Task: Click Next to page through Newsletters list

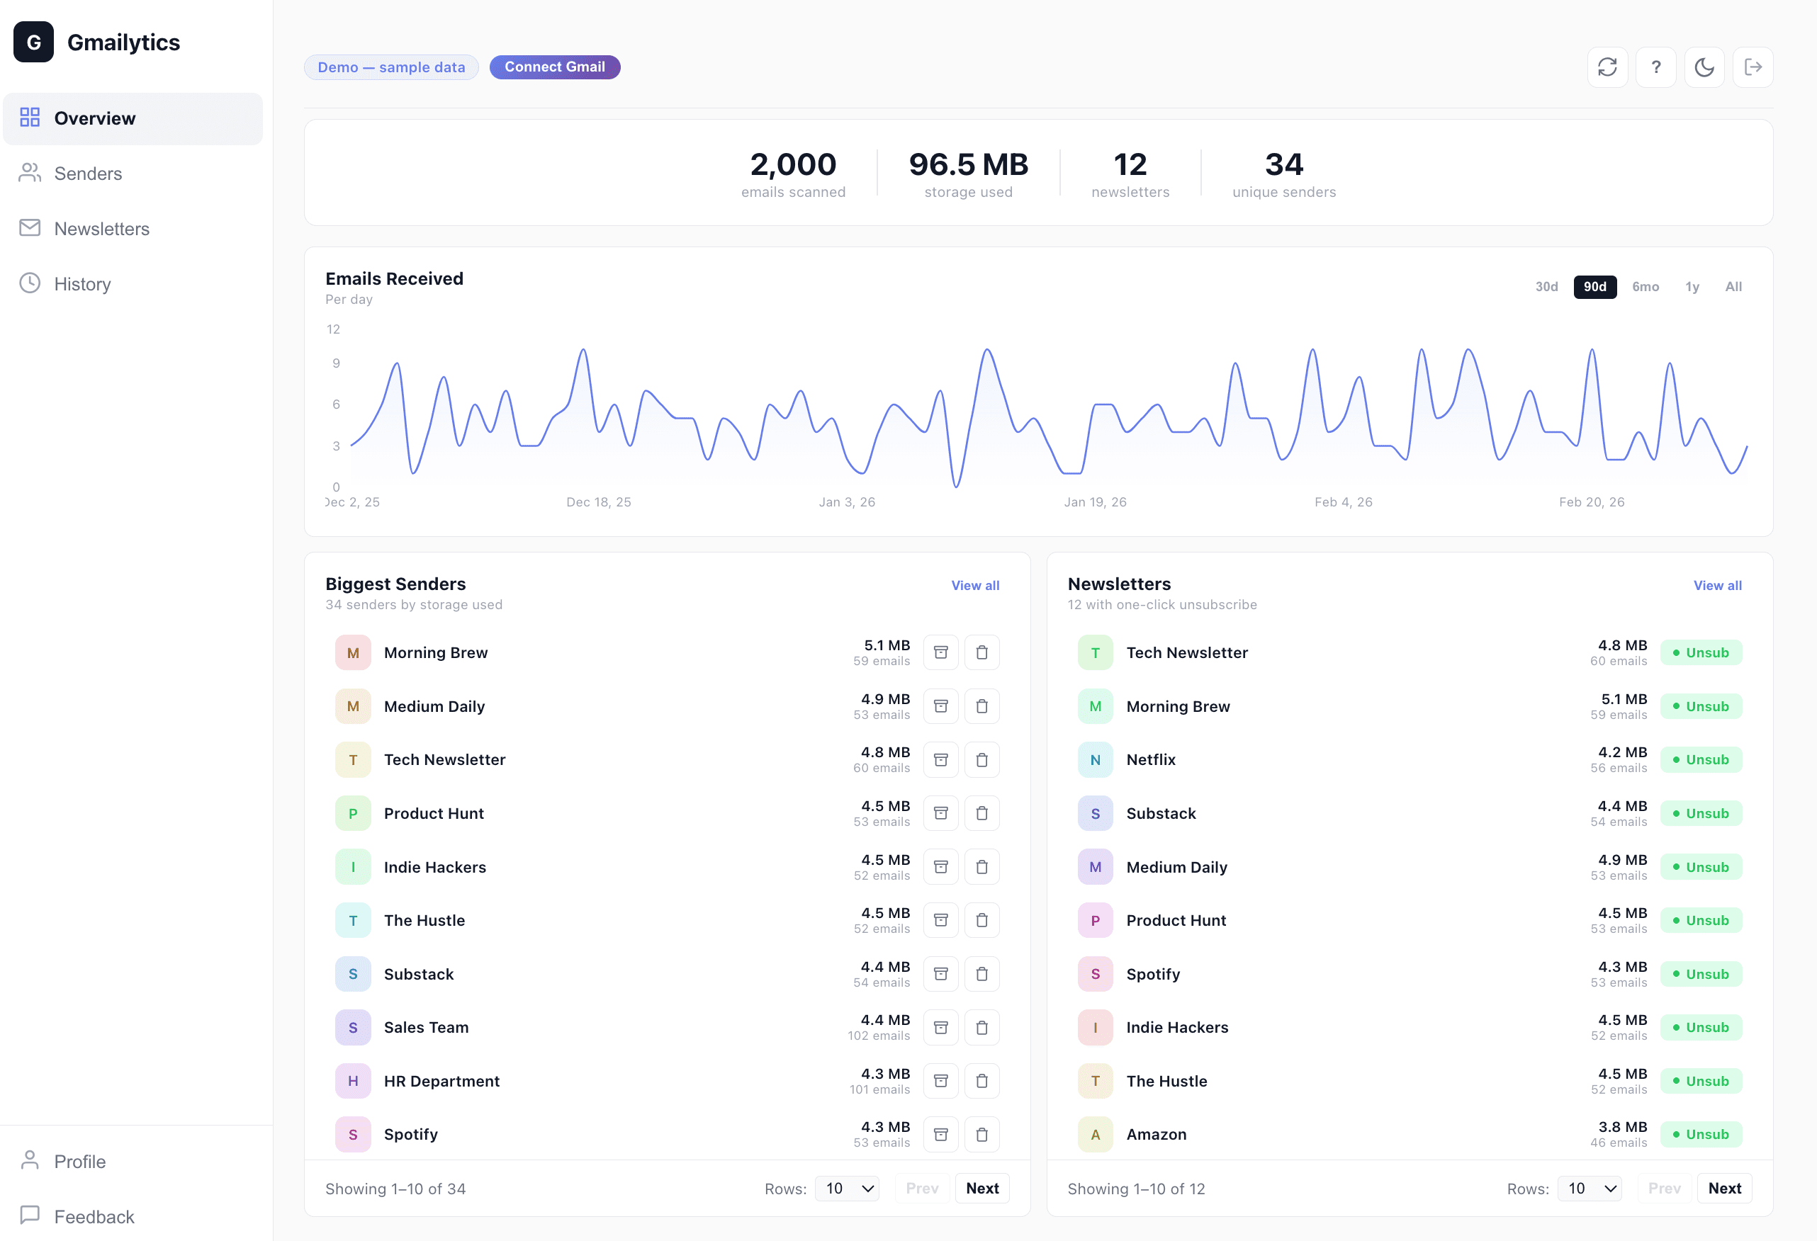Action: (x=1724, y=1188)
